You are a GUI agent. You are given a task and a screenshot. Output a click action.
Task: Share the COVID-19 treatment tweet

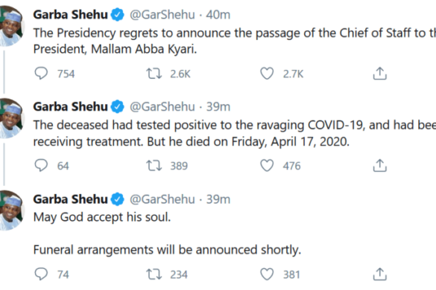tap(380, 165)
